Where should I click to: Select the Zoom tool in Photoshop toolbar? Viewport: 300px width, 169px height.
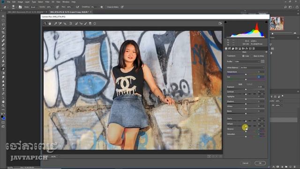(x=3, y=106)
